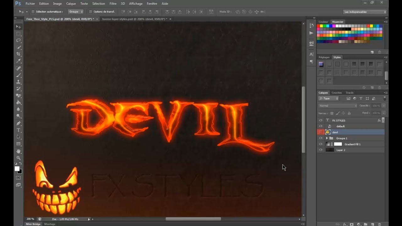Filter layers by type/text layers
402x226 pixels.
(x=361, y=99)
